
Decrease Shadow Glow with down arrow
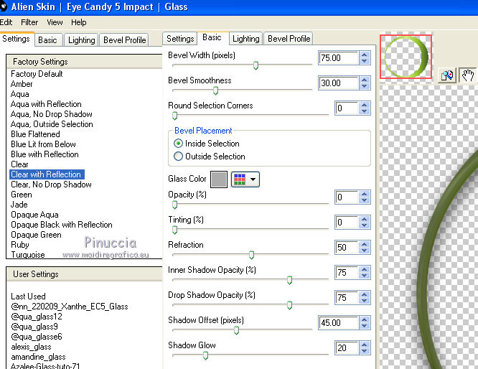click(365, 351)
